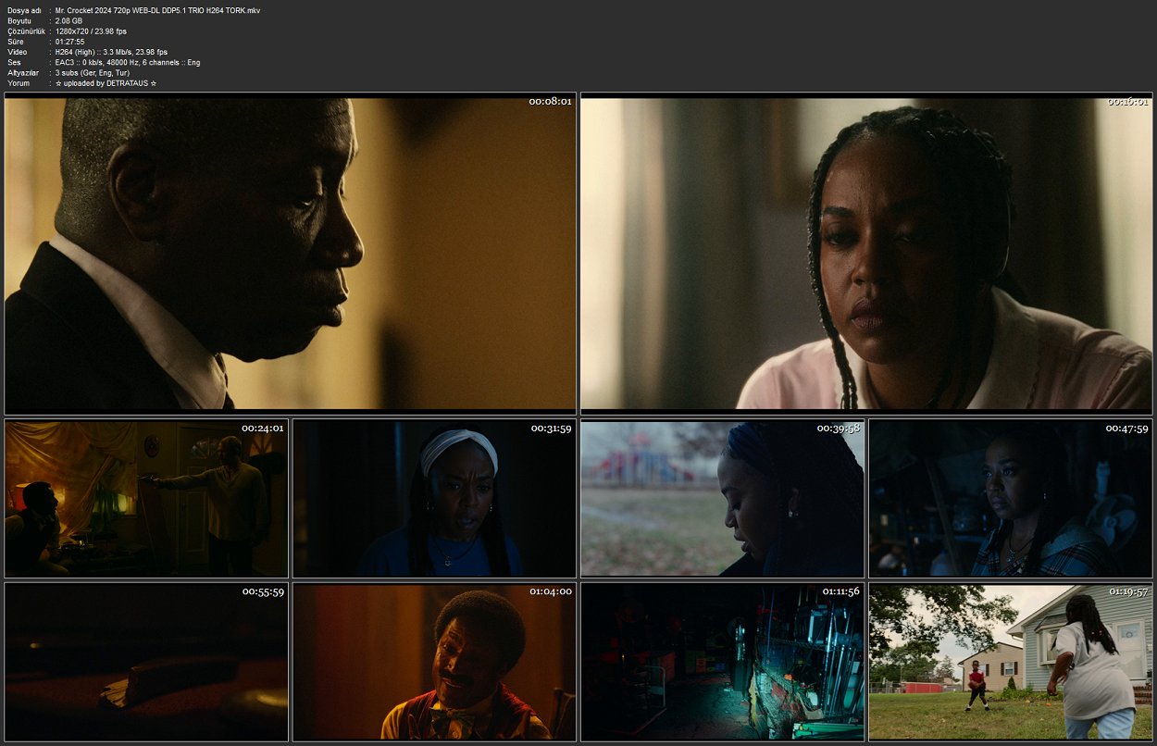Choose the frame stamped 01:04:00

coord(434,662)
